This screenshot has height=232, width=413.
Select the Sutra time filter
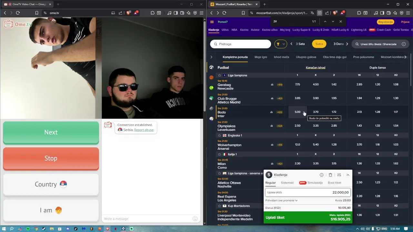click(x=319, y=44)
